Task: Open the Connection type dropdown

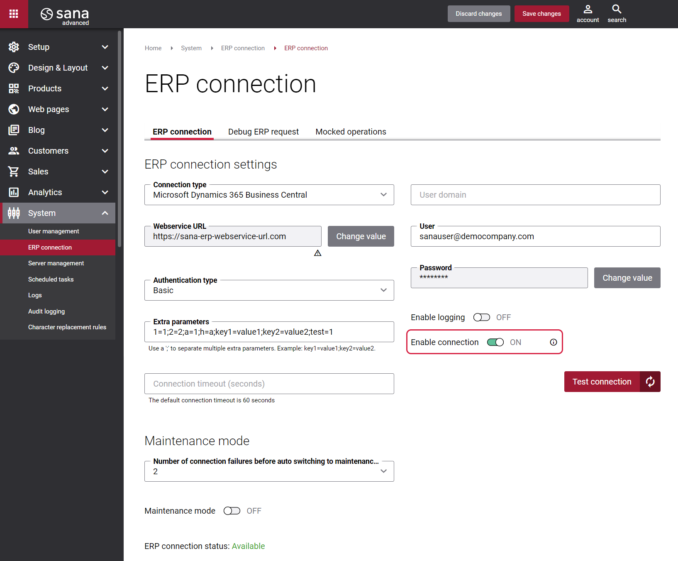Action: click(269, 195)
